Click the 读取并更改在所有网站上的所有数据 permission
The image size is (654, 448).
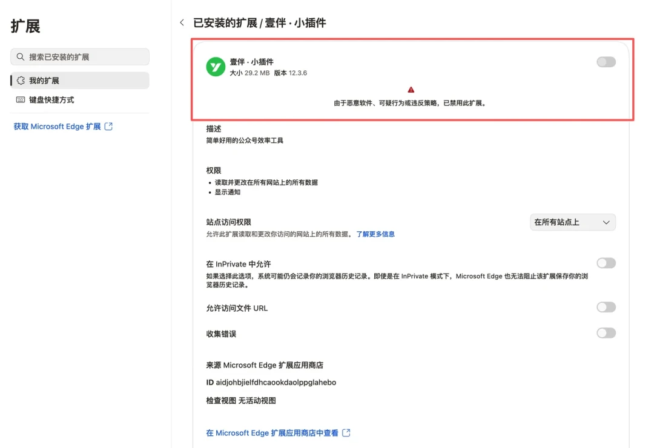coord(266,182)
